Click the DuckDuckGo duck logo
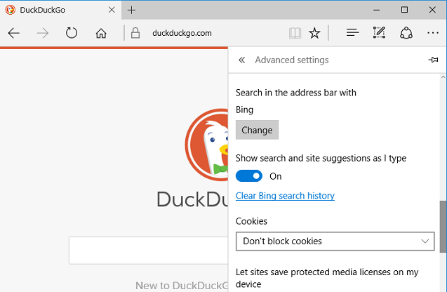 (x=207, y=145)
